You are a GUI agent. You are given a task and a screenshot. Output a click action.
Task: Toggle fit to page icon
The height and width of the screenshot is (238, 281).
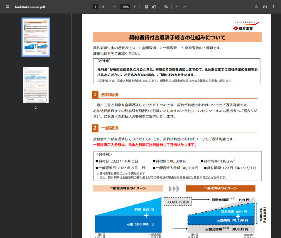pyautogui.click(x=146, y=7)
